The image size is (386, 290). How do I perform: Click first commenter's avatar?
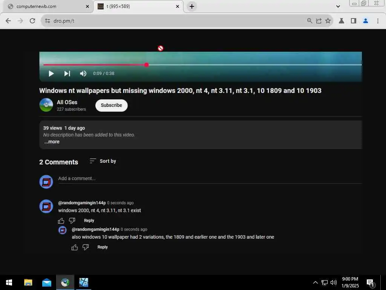(46, 206)
